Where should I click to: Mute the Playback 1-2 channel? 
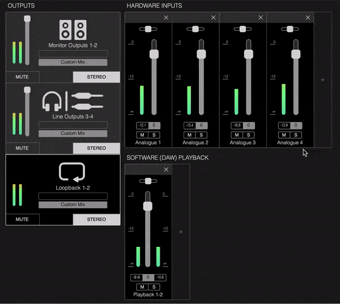tap(142, 287)
